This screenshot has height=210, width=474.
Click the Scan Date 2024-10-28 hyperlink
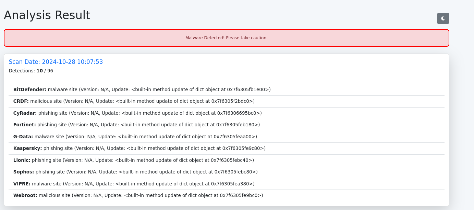pos(56,62)
